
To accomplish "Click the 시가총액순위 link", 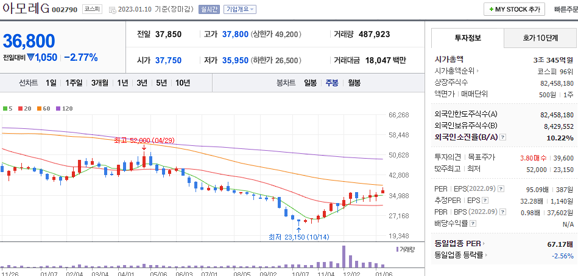I will (455, 71).
